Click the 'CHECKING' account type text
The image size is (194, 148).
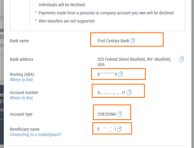[x=107, y=114]
